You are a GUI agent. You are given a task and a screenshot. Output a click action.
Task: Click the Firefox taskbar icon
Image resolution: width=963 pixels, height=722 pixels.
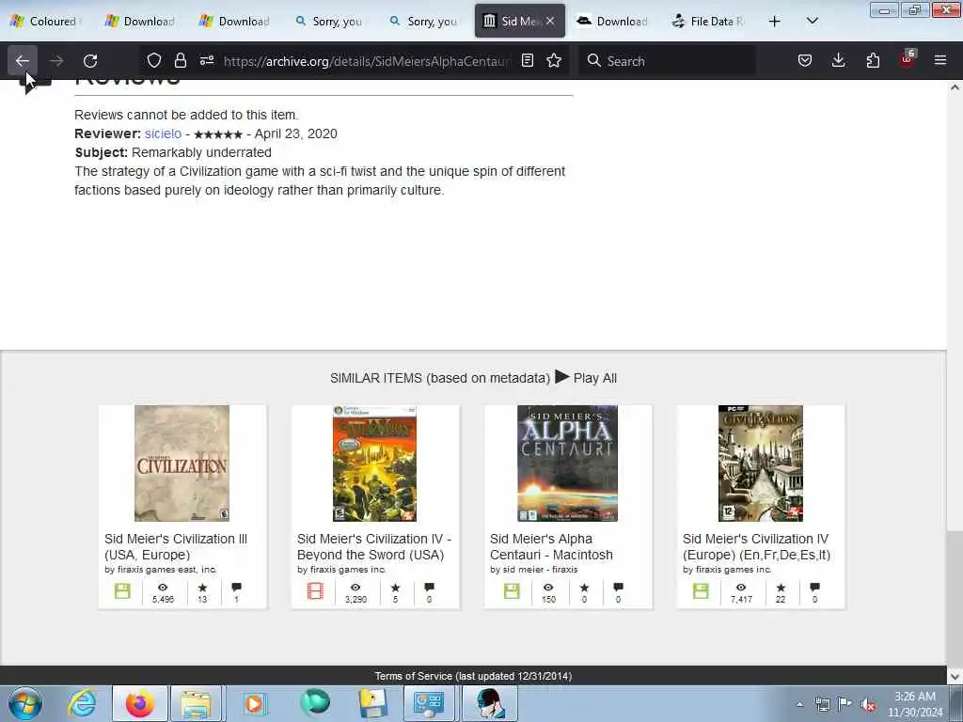point(140,703)
